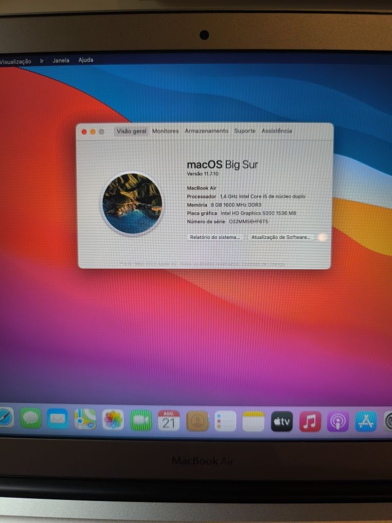Click the Versão 11.7.10 text
The width and height of the screenshot is (392, 523).
(203, 174)
